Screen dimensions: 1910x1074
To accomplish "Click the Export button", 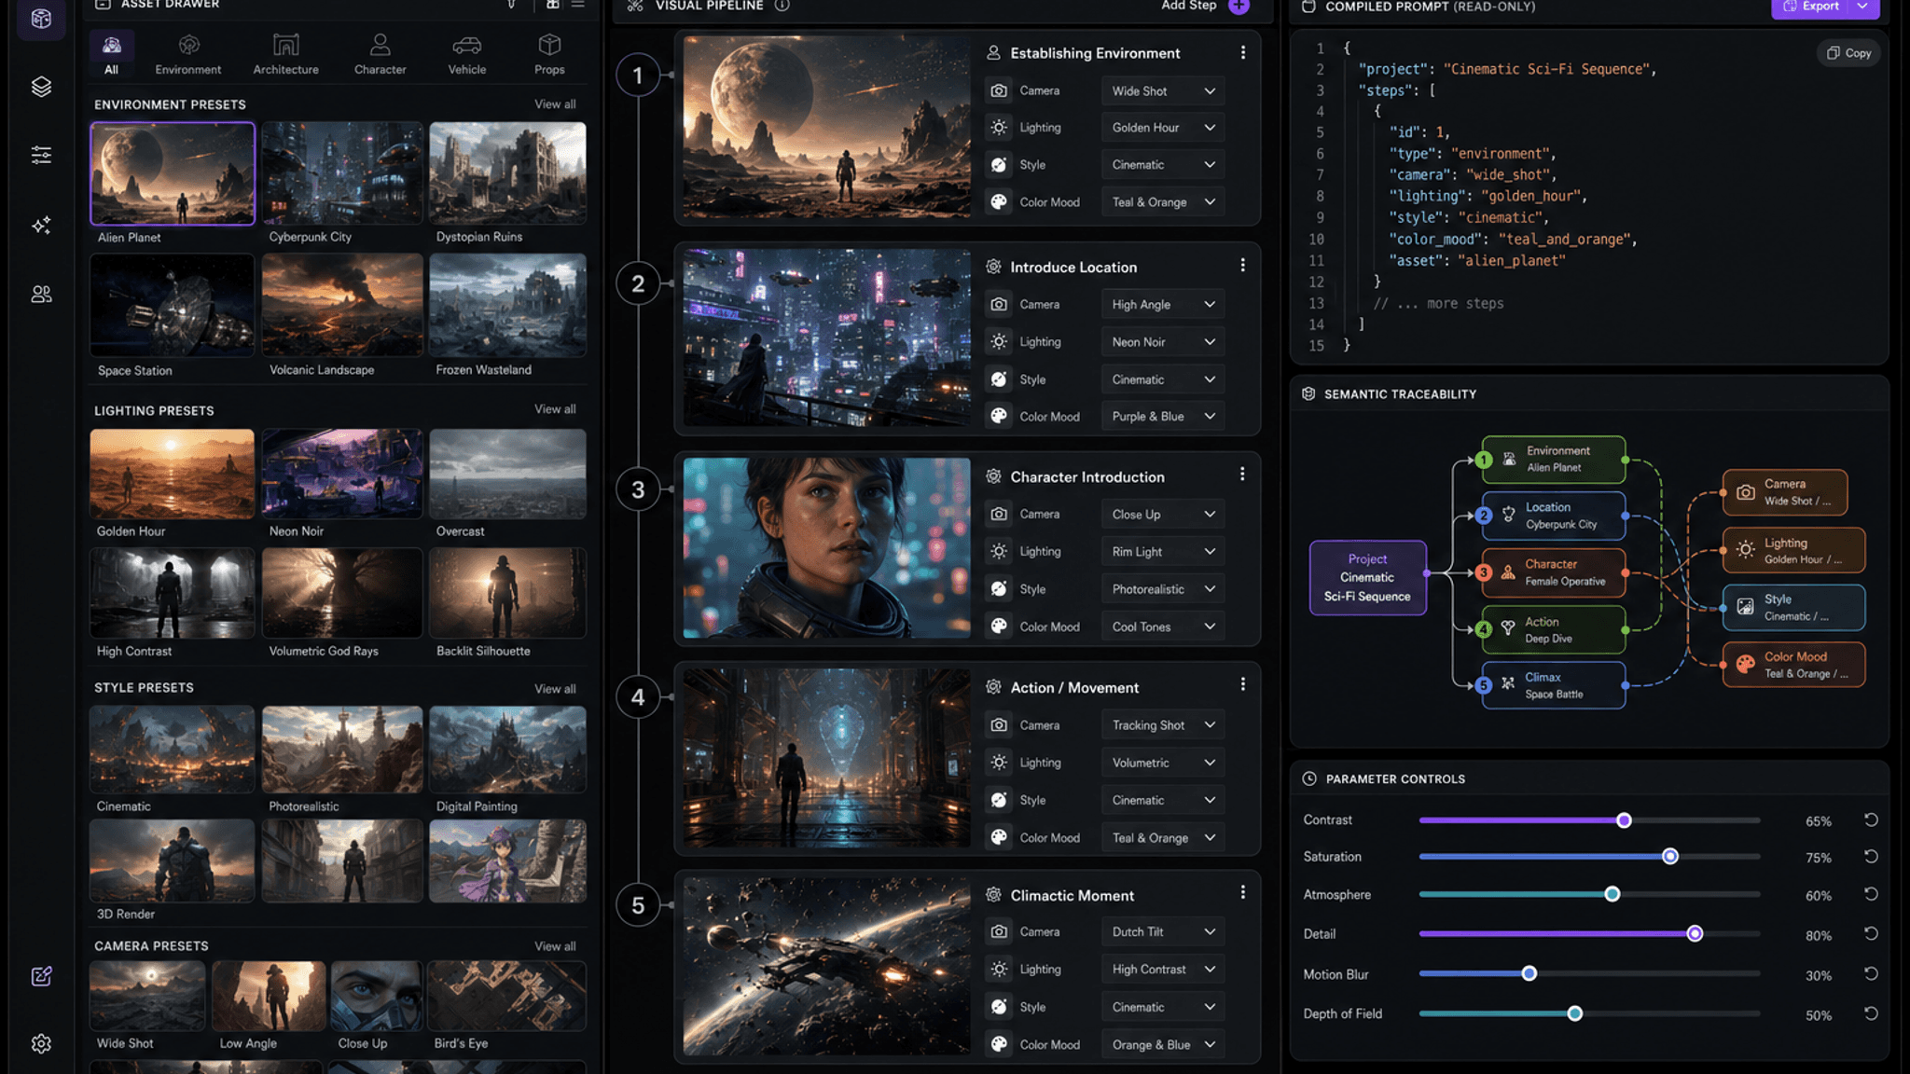I will coord(1811,7).
